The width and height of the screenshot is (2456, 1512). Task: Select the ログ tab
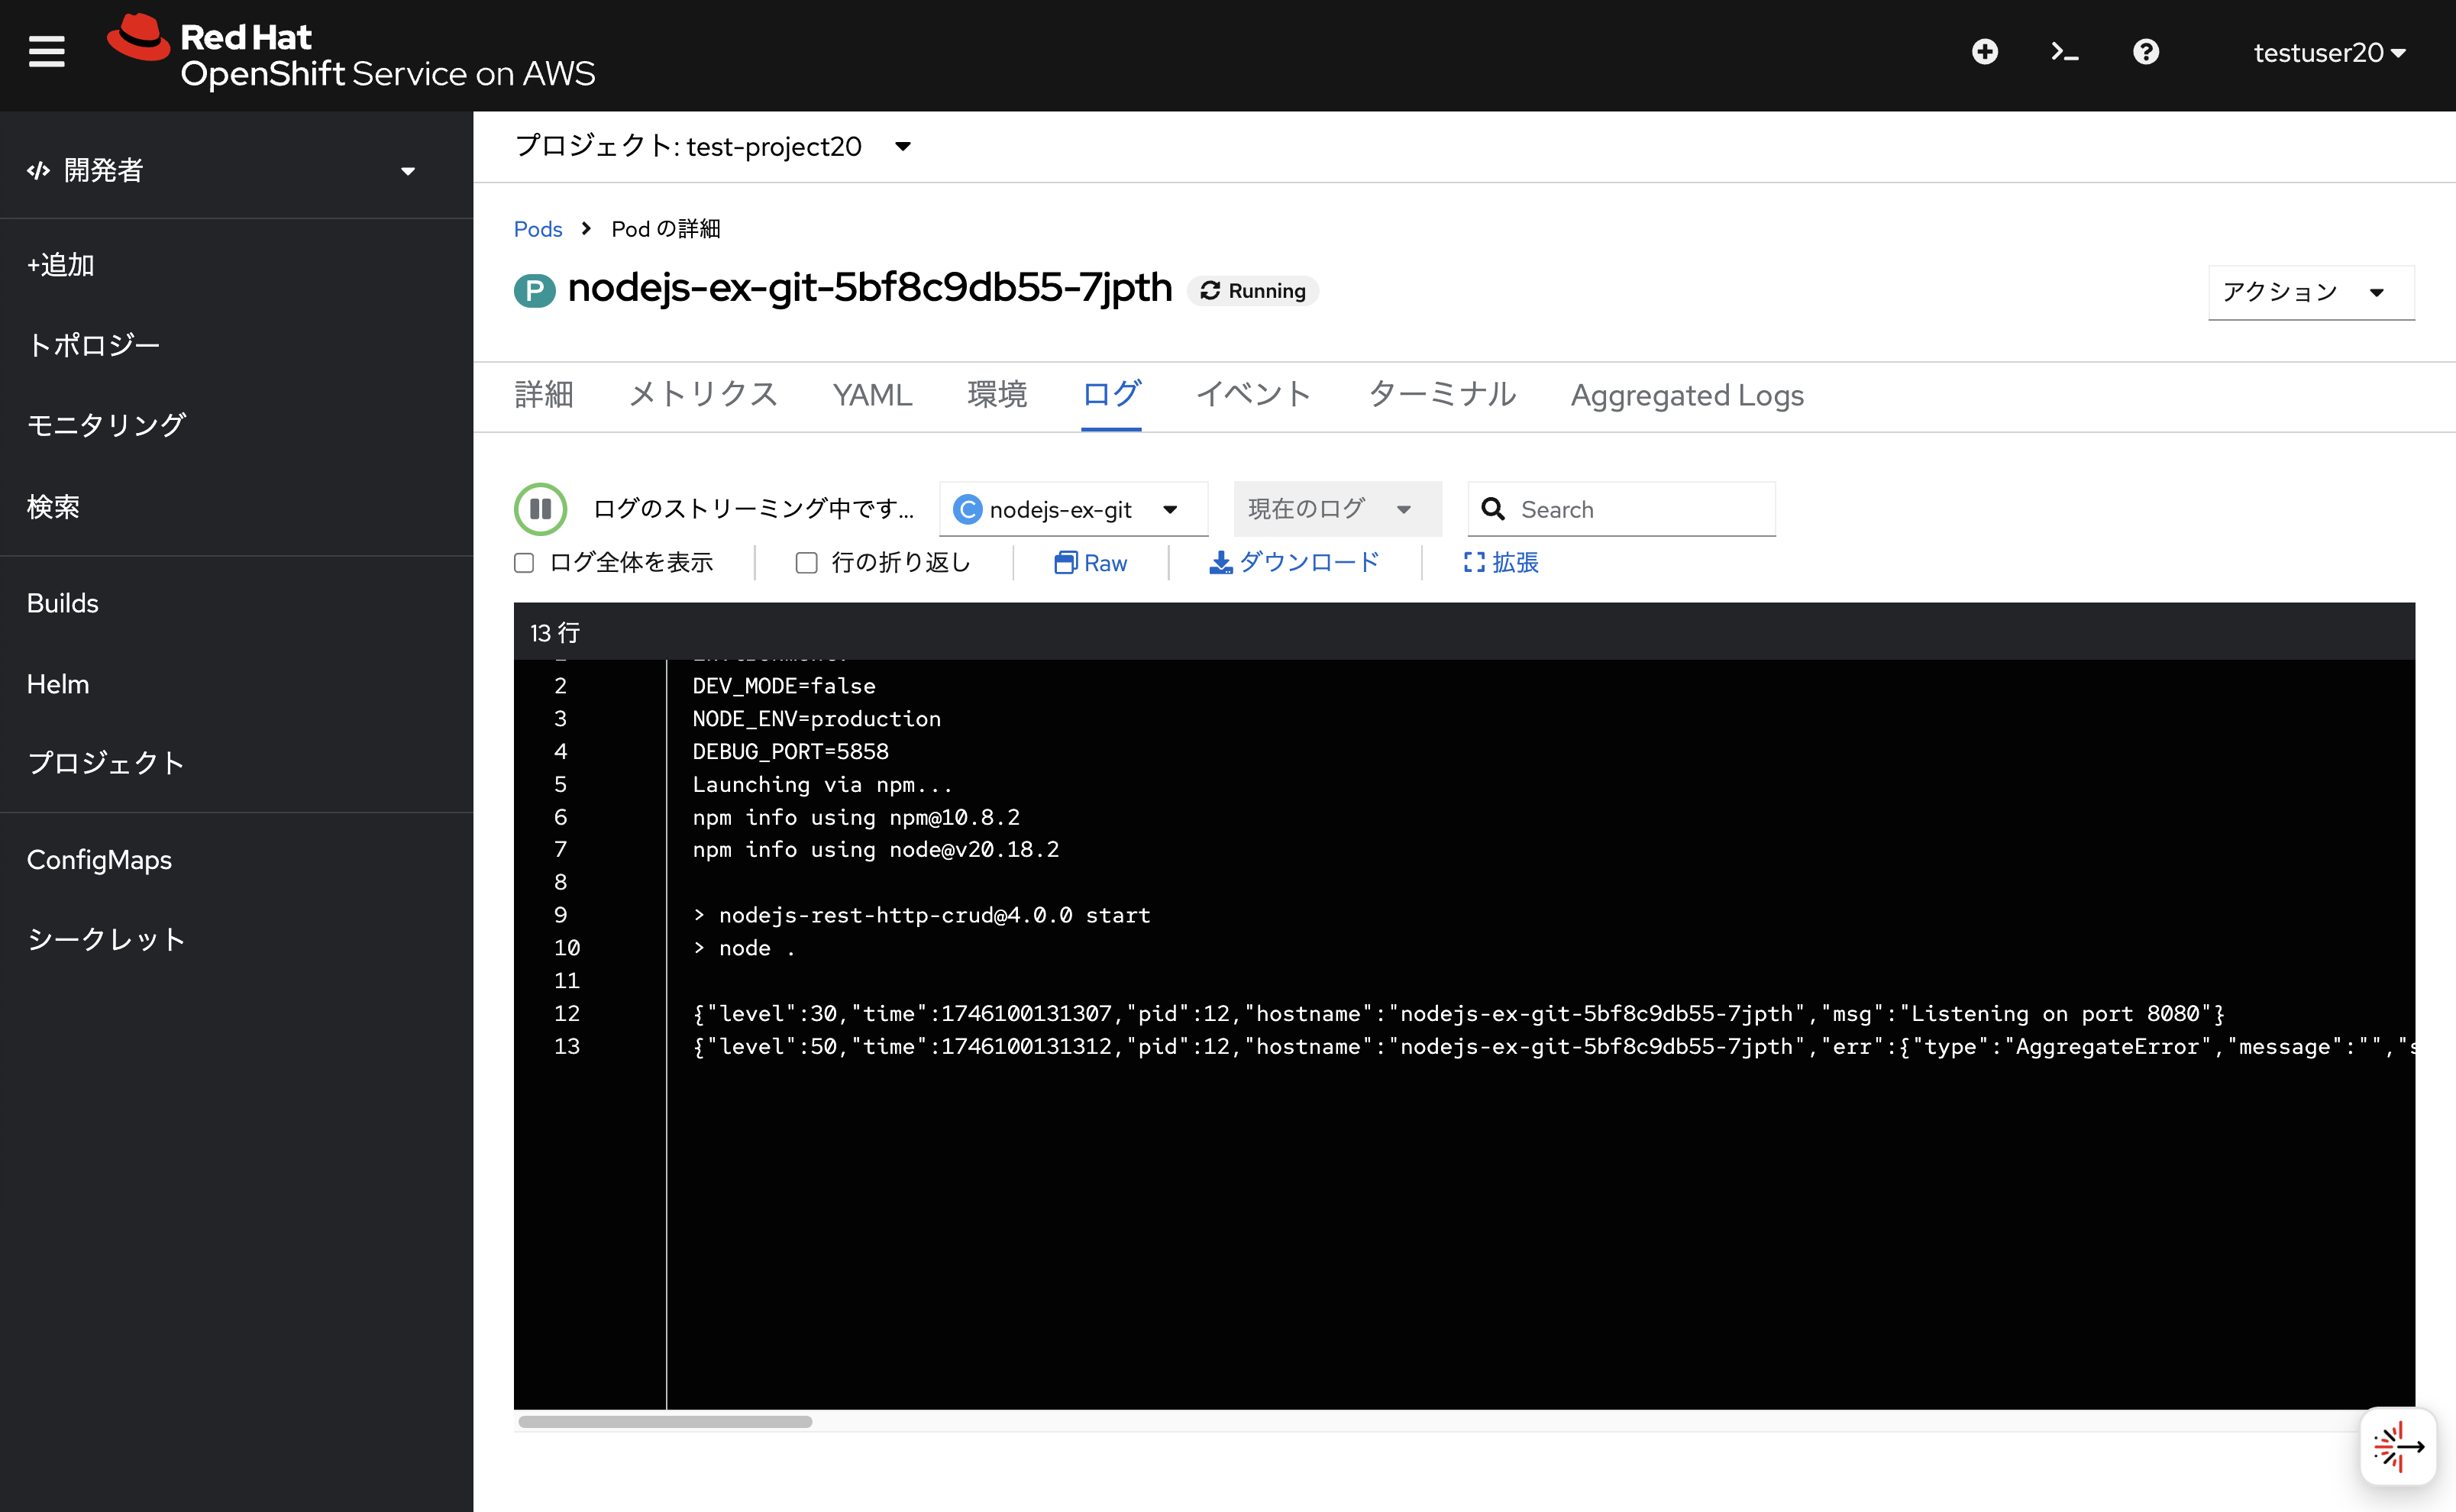click(1111, 395)
